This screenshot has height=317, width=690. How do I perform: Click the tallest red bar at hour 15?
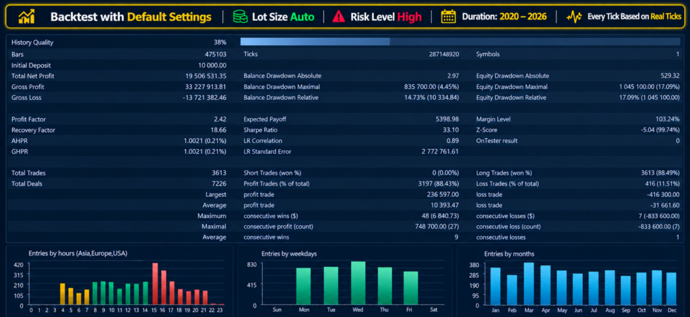click(155, 284)
